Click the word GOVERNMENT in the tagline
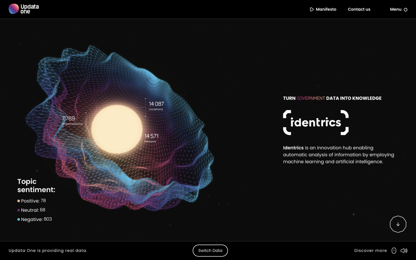 (311, 98)
